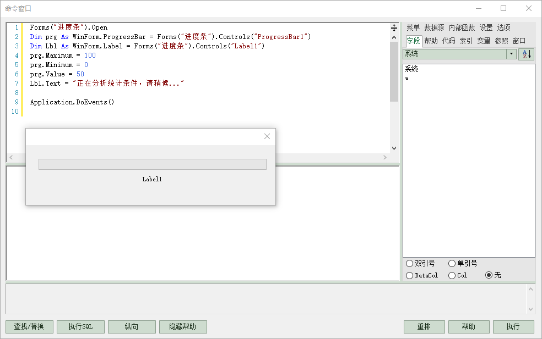
Task: Switch to the 窗口 tab
Action: (x=519, y=41)
